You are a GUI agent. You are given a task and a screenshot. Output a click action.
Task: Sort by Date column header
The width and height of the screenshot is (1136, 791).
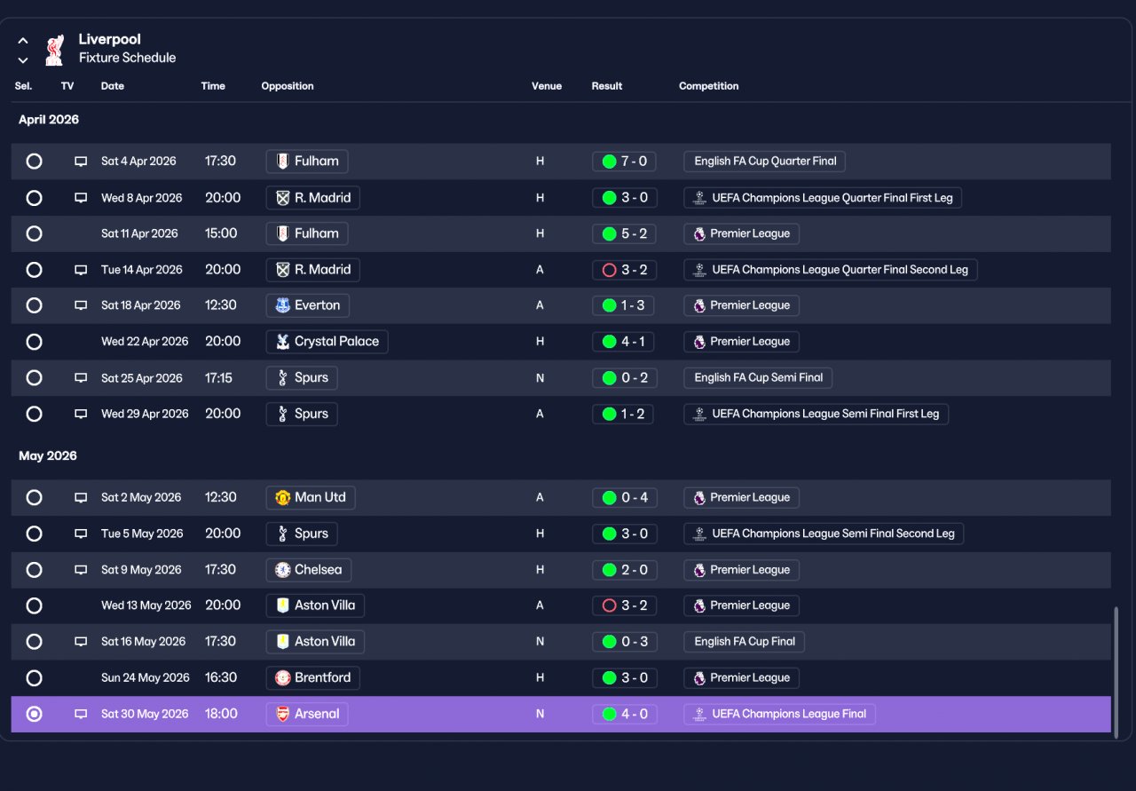coord(113,86)
